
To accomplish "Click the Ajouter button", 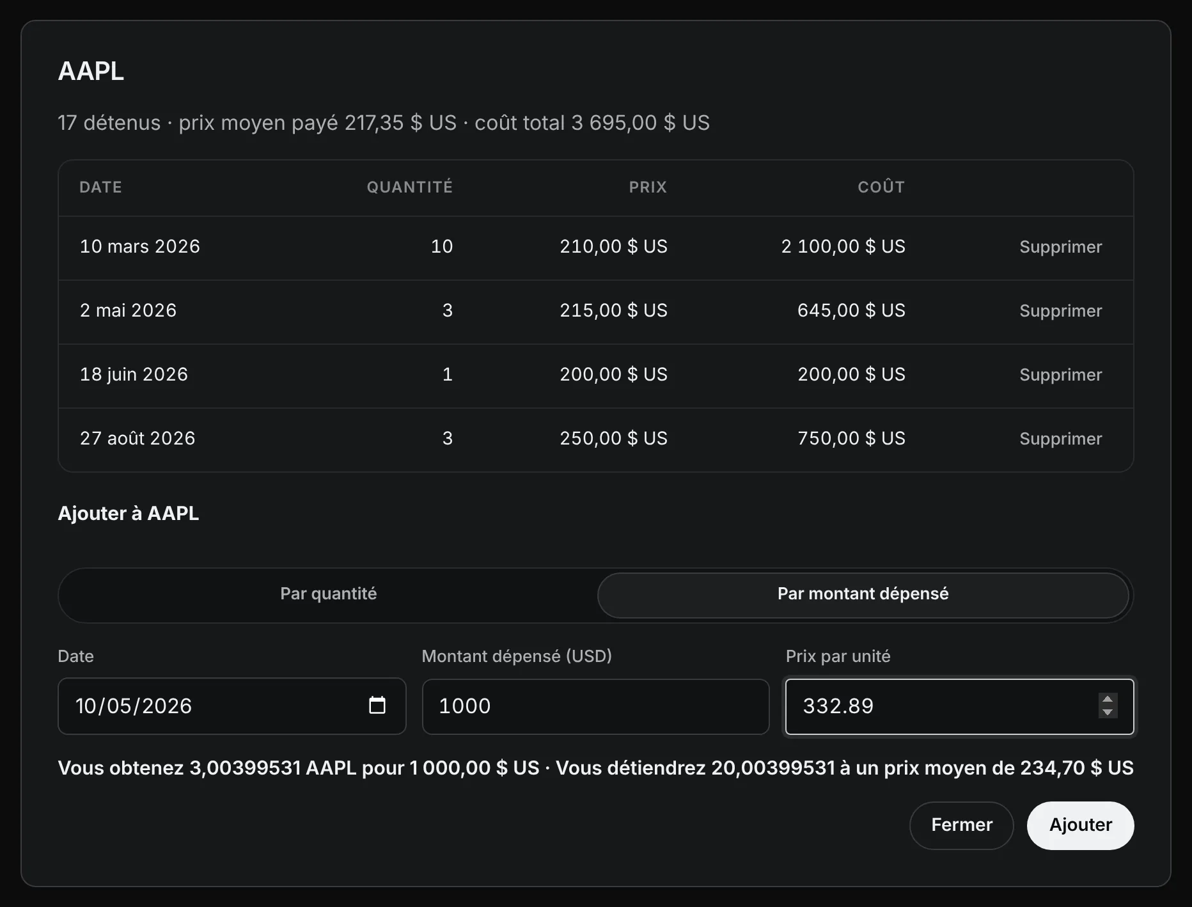I will pos(1080,825).
